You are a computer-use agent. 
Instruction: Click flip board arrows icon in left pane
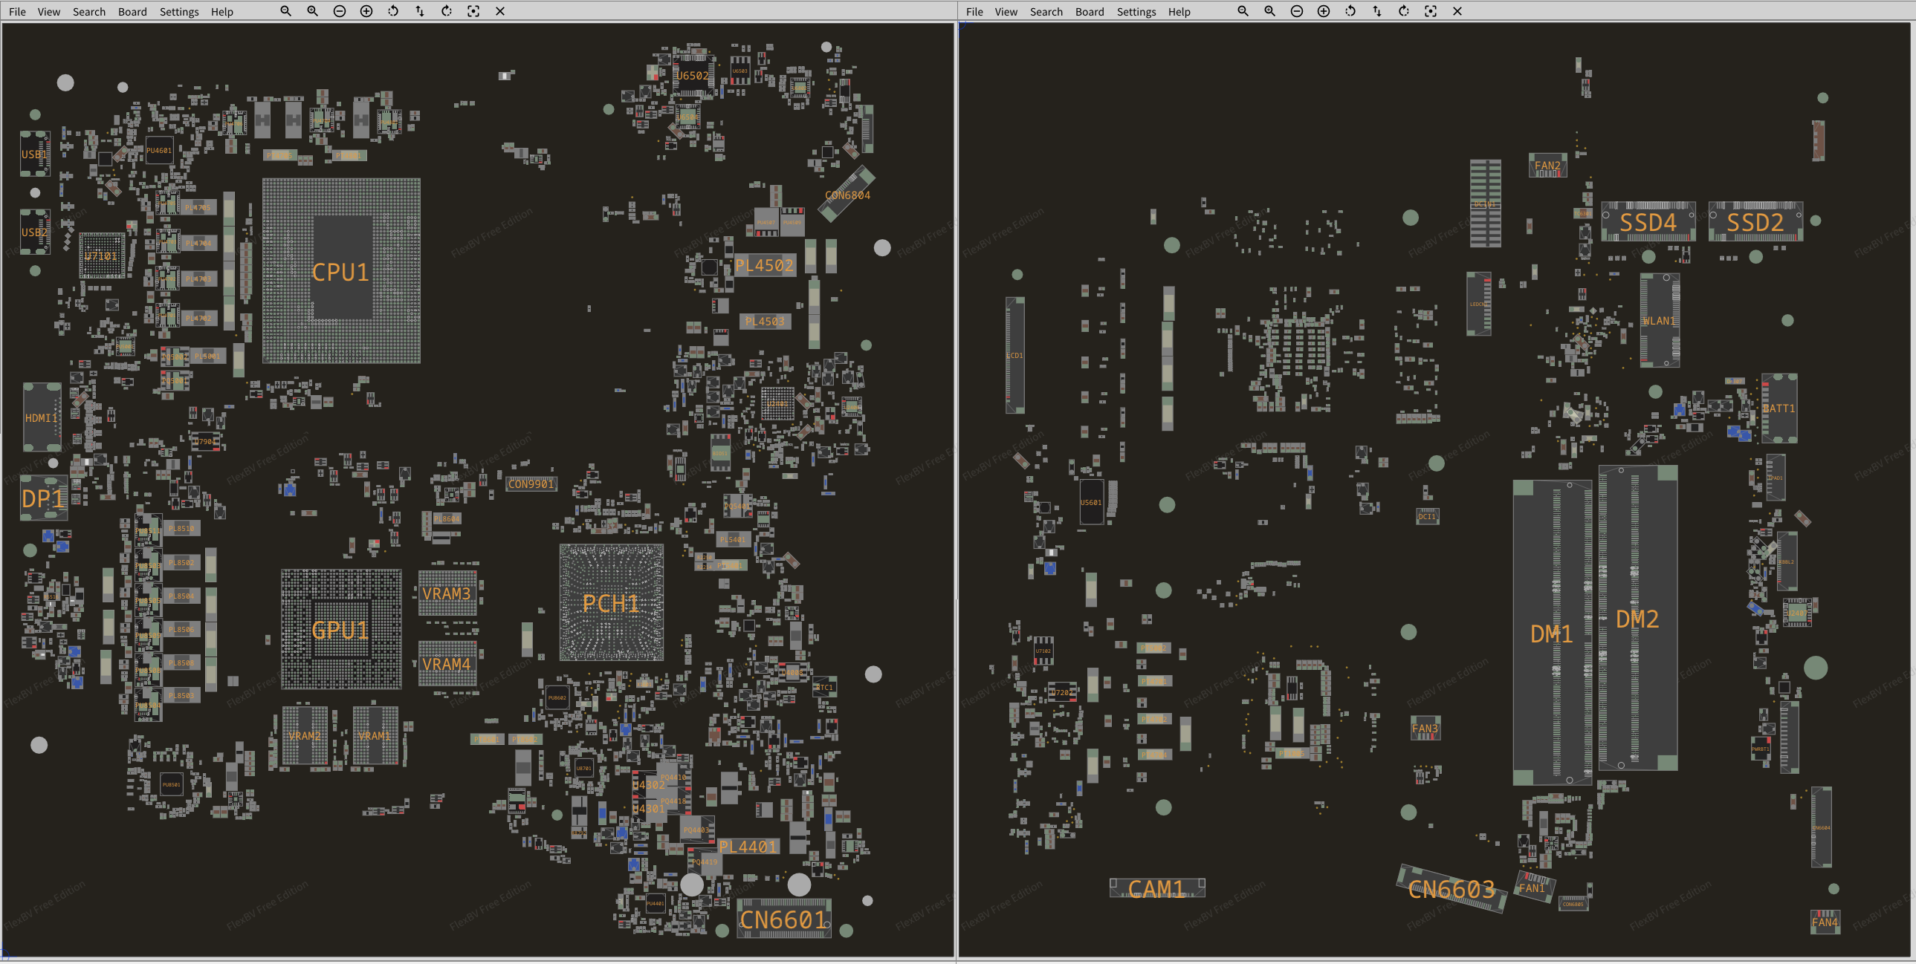(x=419, y=11)
